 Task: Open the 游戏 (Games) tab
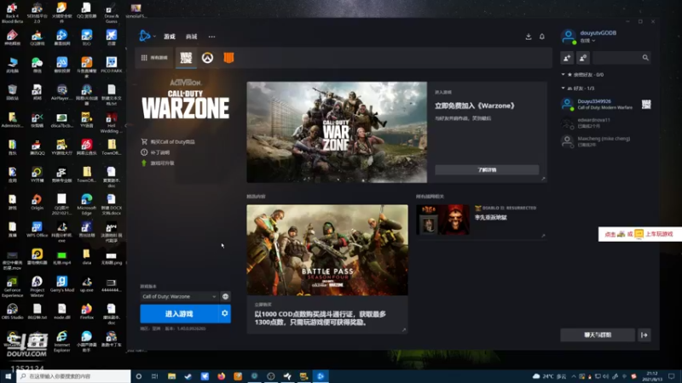click(x=170, y=37)
